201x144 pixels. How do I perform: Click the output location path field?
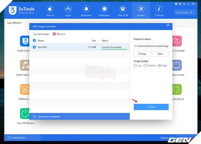[151, 46]
